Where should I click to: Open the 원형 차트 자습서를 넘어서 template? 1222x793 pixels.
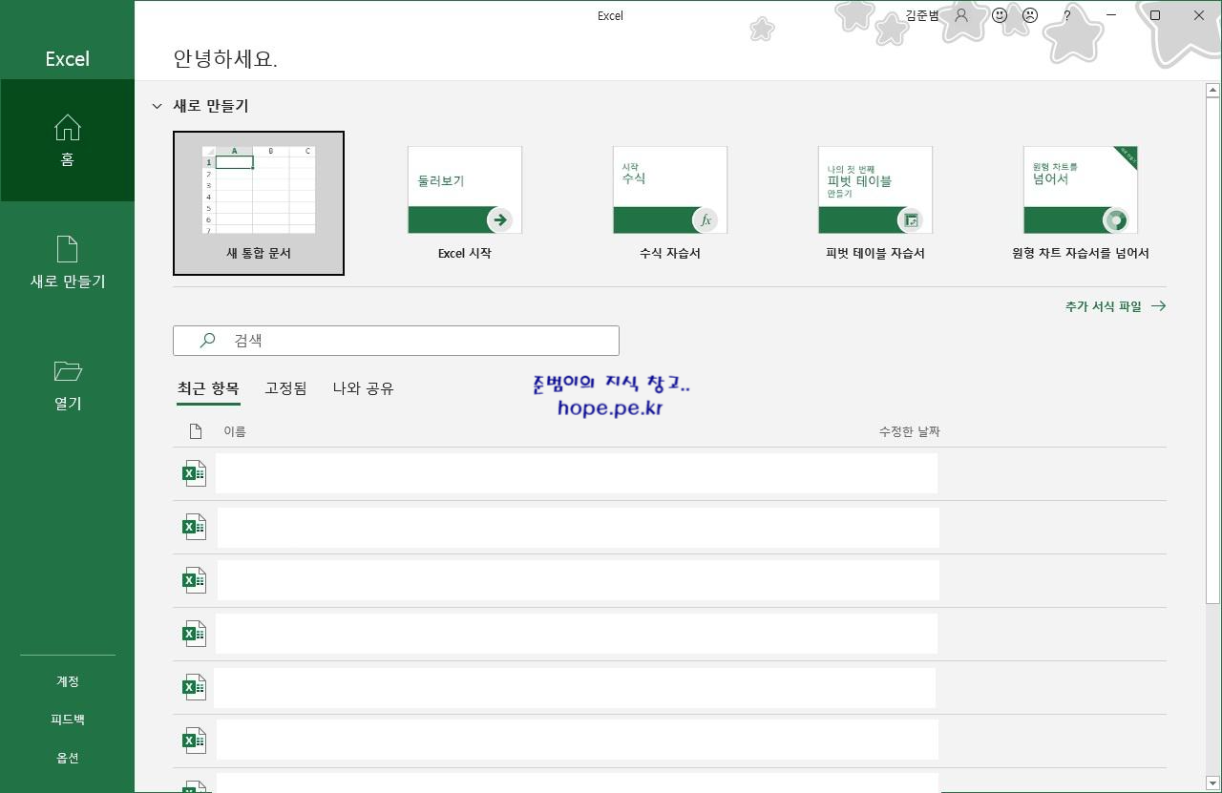click(1081, 203)
